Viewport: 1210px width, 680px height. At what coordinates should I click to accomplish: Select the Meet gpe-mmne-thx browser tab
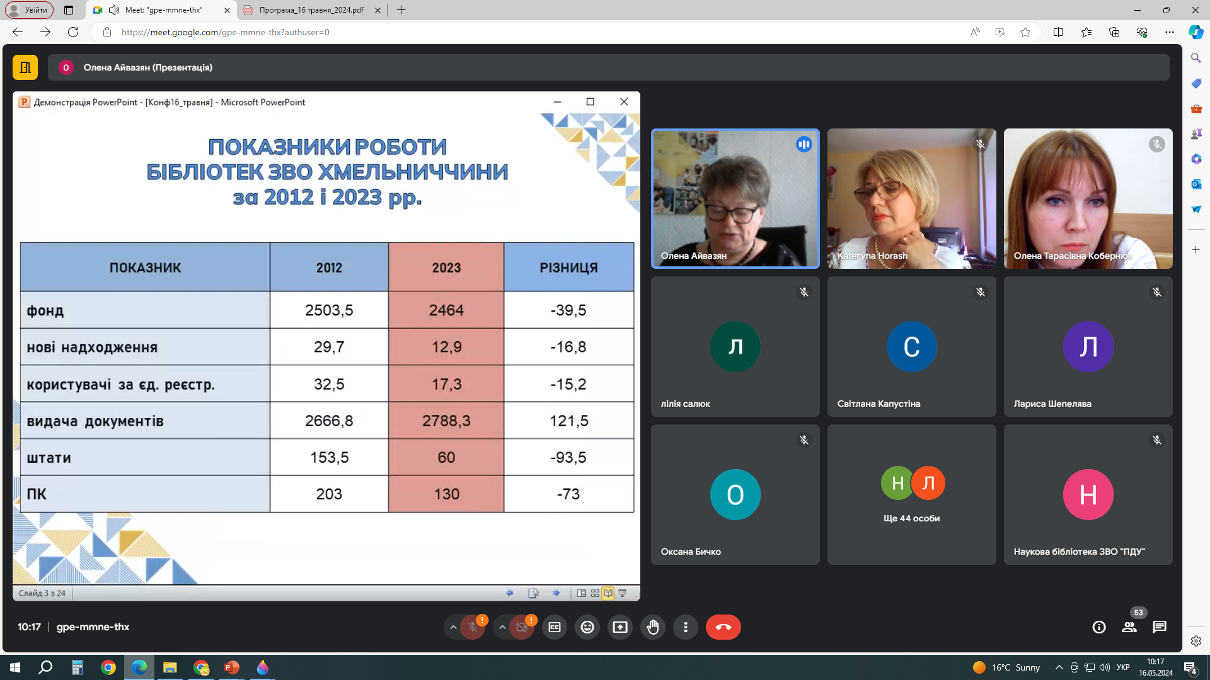(164, 10)
